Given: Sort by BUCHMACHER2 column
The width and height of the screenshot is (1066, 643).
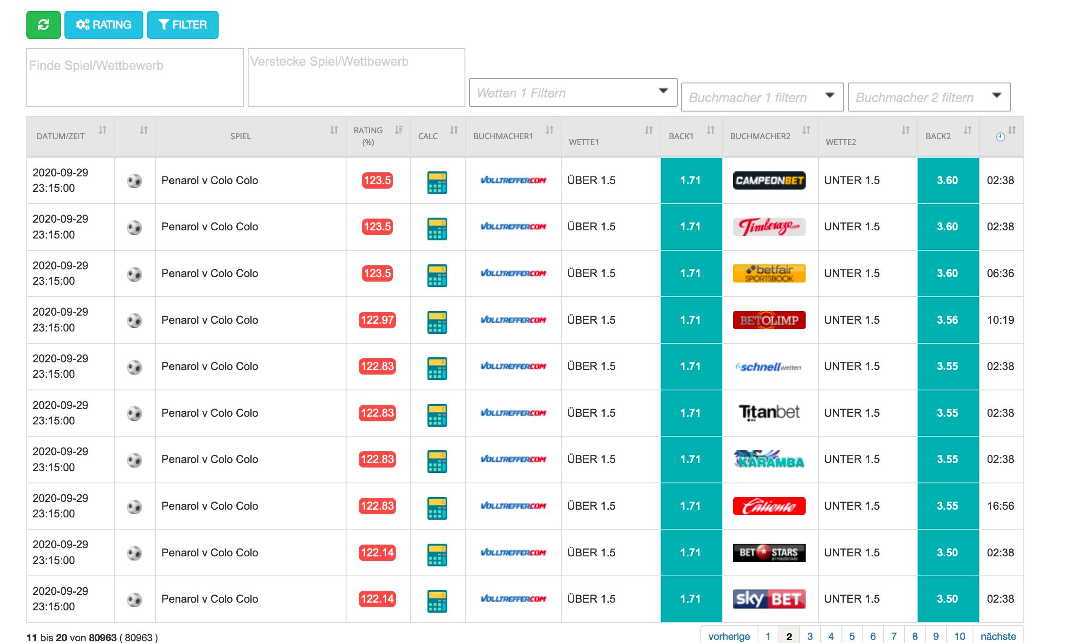Looking at the screenshot, I should tap(770, 136).
